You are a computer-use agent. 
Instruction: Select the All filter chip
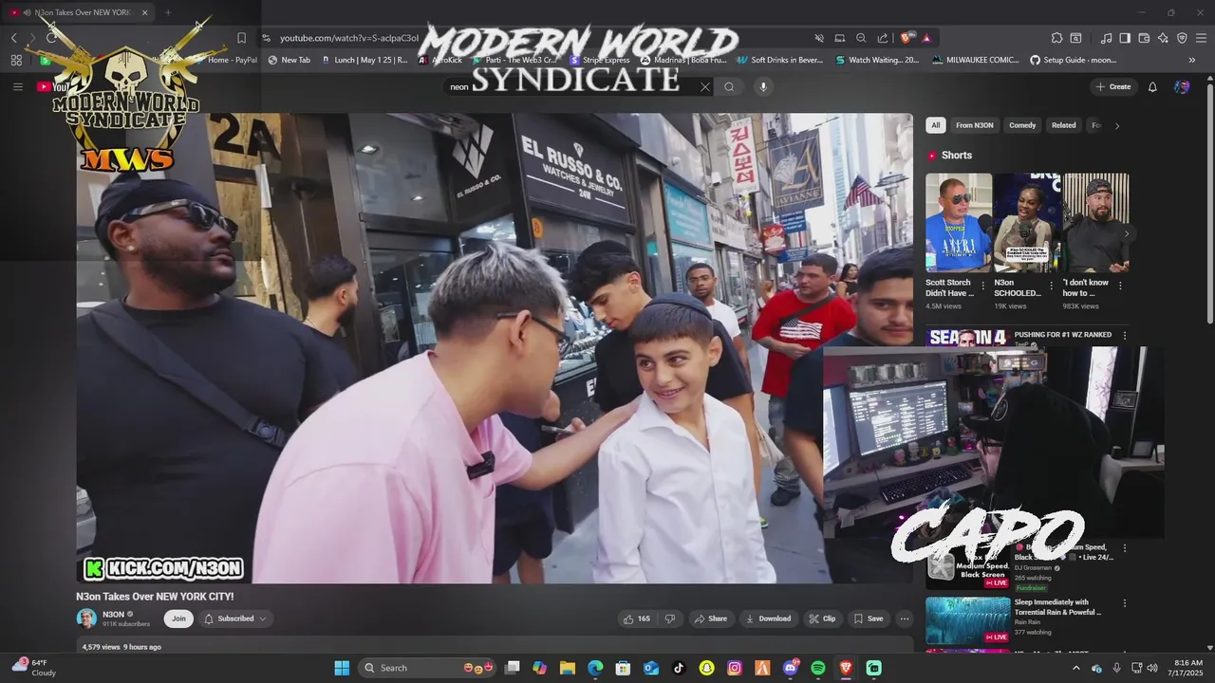(935, 125)
